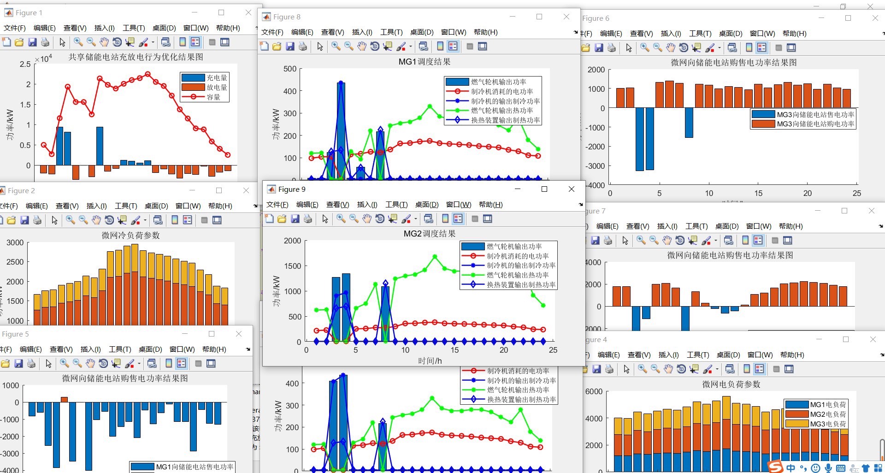The image size is (885, 473).
Task: Open 查看(V) menu in Figure 4
Action: point(638,355)
